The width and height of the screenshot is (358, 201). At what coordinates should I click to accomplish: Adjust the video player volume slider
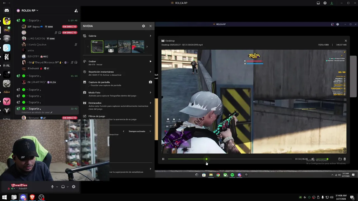point(322,159)
